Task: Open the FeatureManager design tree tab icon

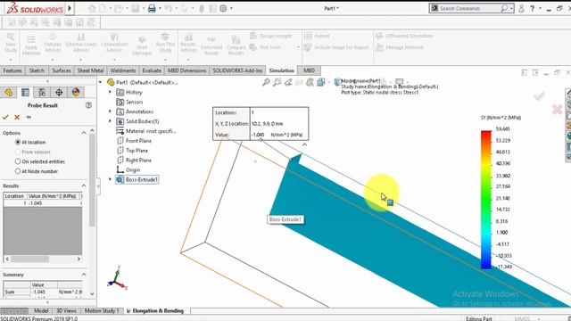Action: [x=9, y=93]
